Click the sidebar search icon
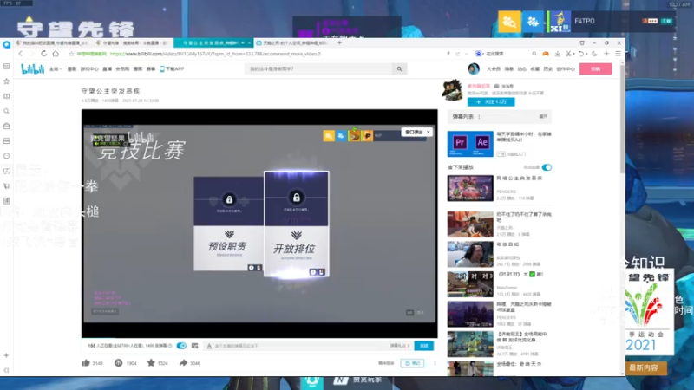The image size is (694, 390). [6, 111]
